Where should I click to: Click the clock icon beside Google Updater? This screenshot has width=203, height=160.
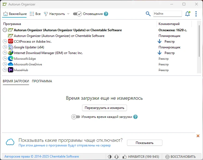click(5, 47)
